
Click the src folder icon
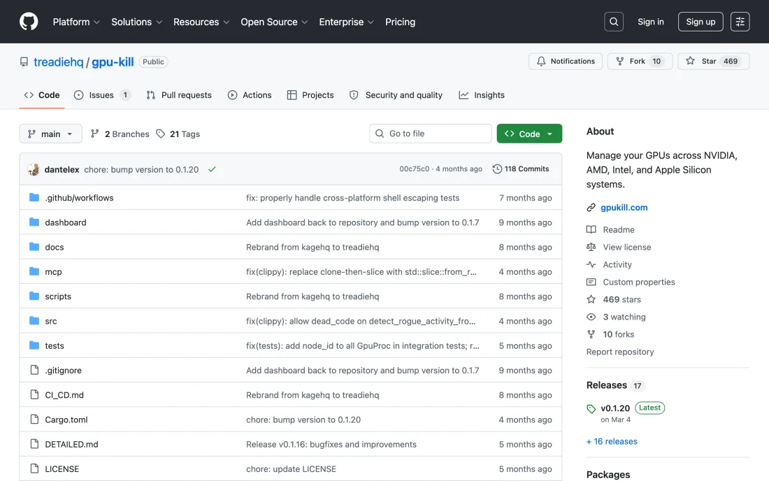[x=34, y=321]
